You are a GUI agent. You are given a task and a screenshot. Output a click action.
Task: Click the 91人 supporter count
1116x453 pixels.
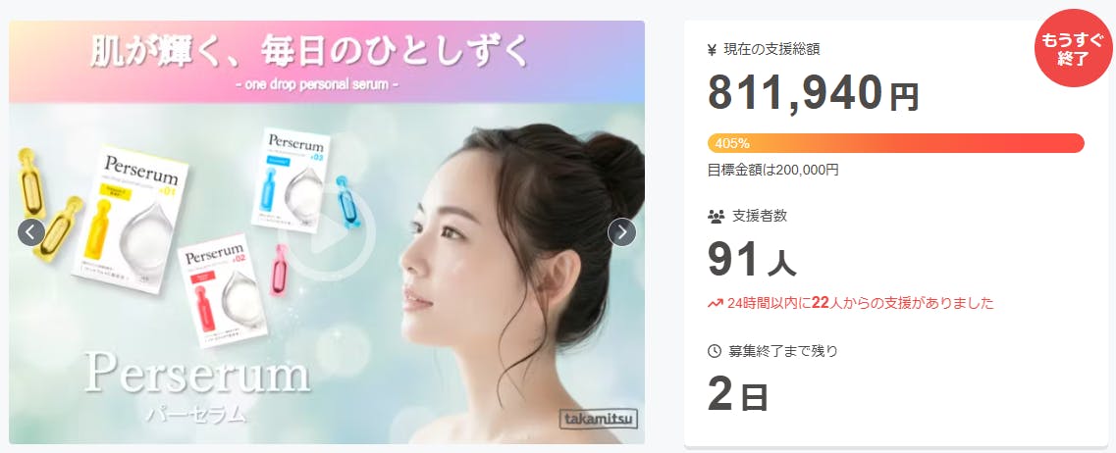[x=752, y=260]
